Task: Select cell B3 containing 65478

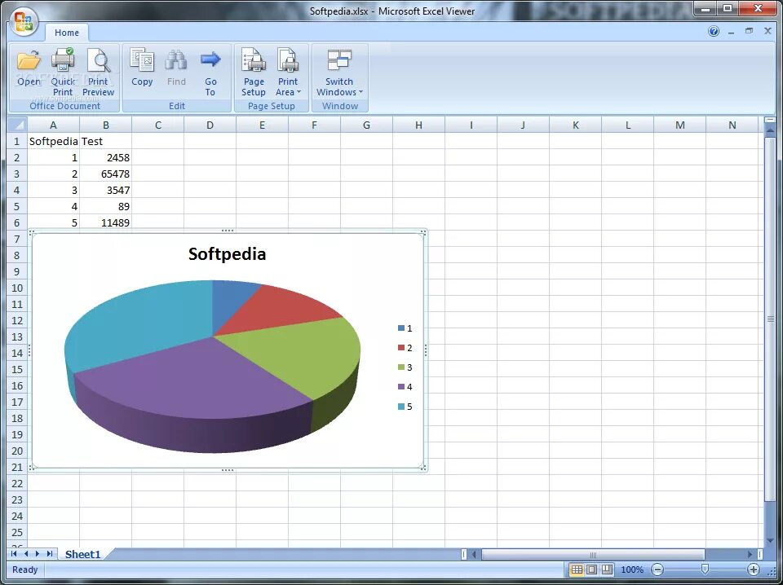Action: click(106, 174)
